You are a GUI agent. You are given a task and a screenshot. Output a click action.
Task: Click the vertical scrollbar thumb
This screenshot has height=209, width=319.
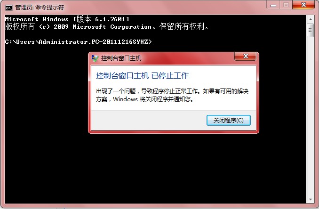click(x=311, y=30)
